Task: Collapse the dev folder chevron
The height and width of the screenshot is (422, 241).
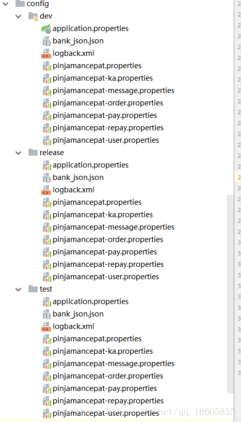Action: (18, 17)
